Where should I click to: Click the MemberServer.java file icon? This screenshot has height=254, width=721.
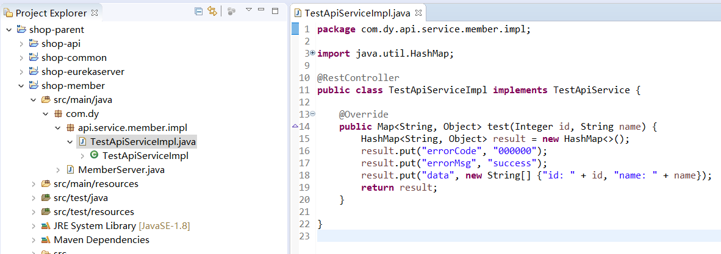pyautogui.click(x=70, y=170)
